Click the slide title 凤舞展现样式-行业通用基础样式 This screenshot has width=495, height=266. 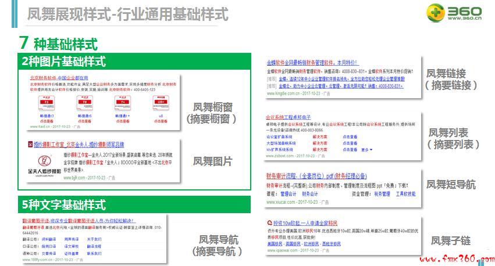pyautogui.click(x=128, y=14)
